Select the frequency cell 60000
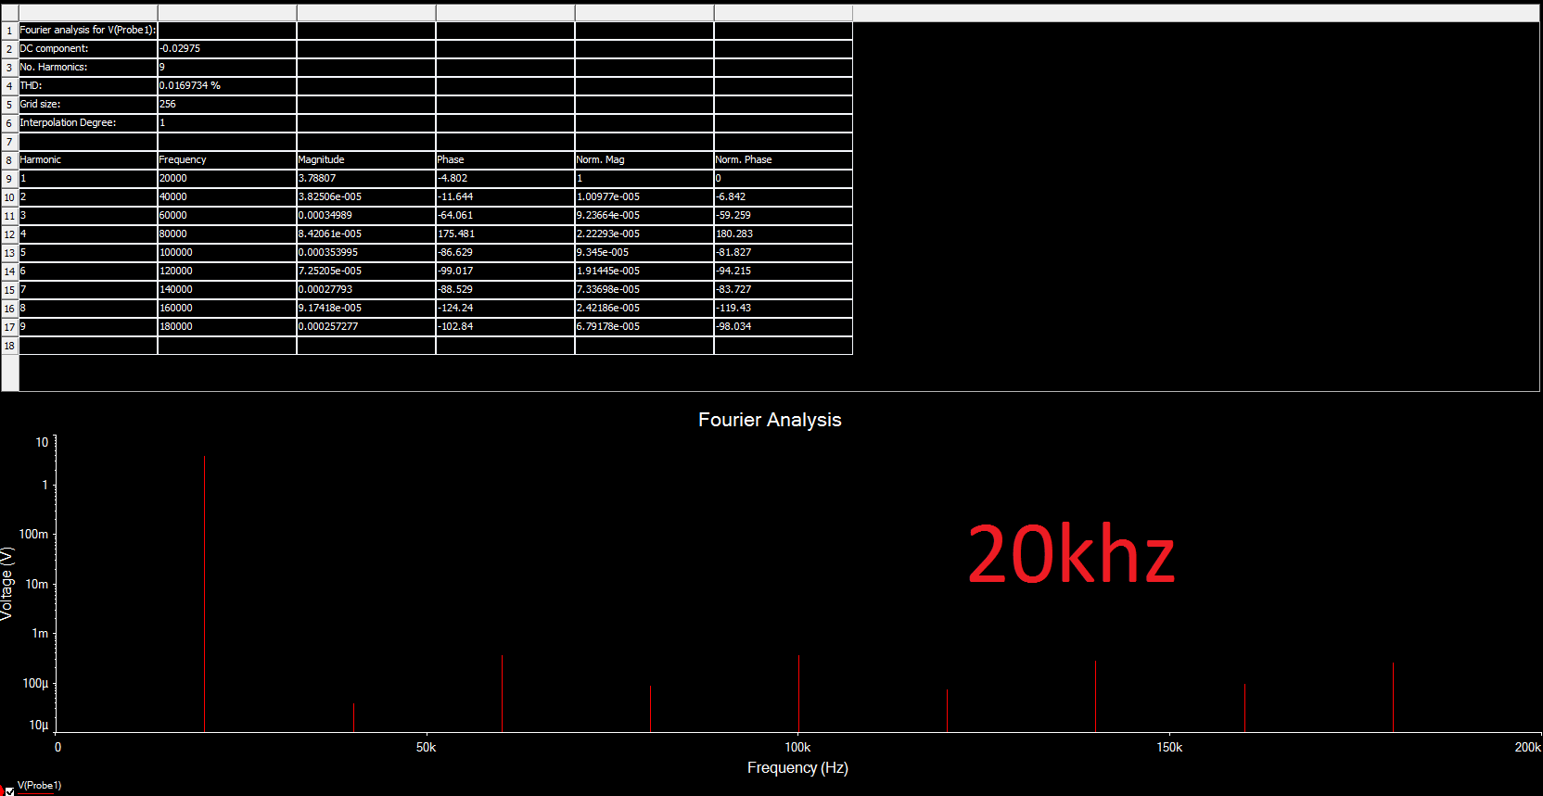 227,216
